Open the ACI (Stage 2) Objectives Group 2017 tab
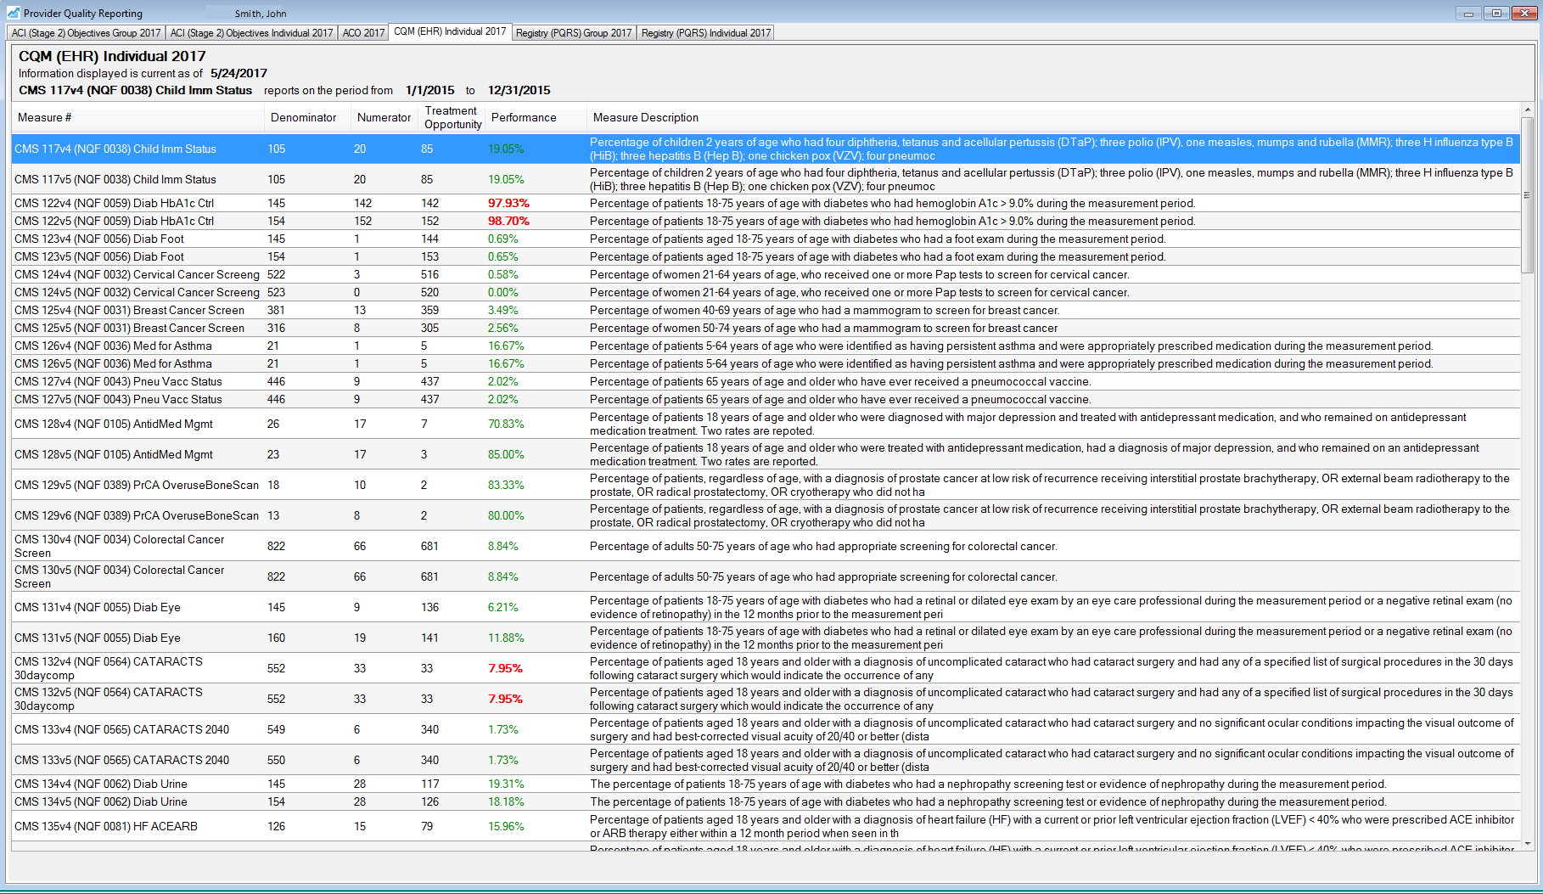Image resolution: width=1543 pixels, height=894 pixels. pos(86,33)
